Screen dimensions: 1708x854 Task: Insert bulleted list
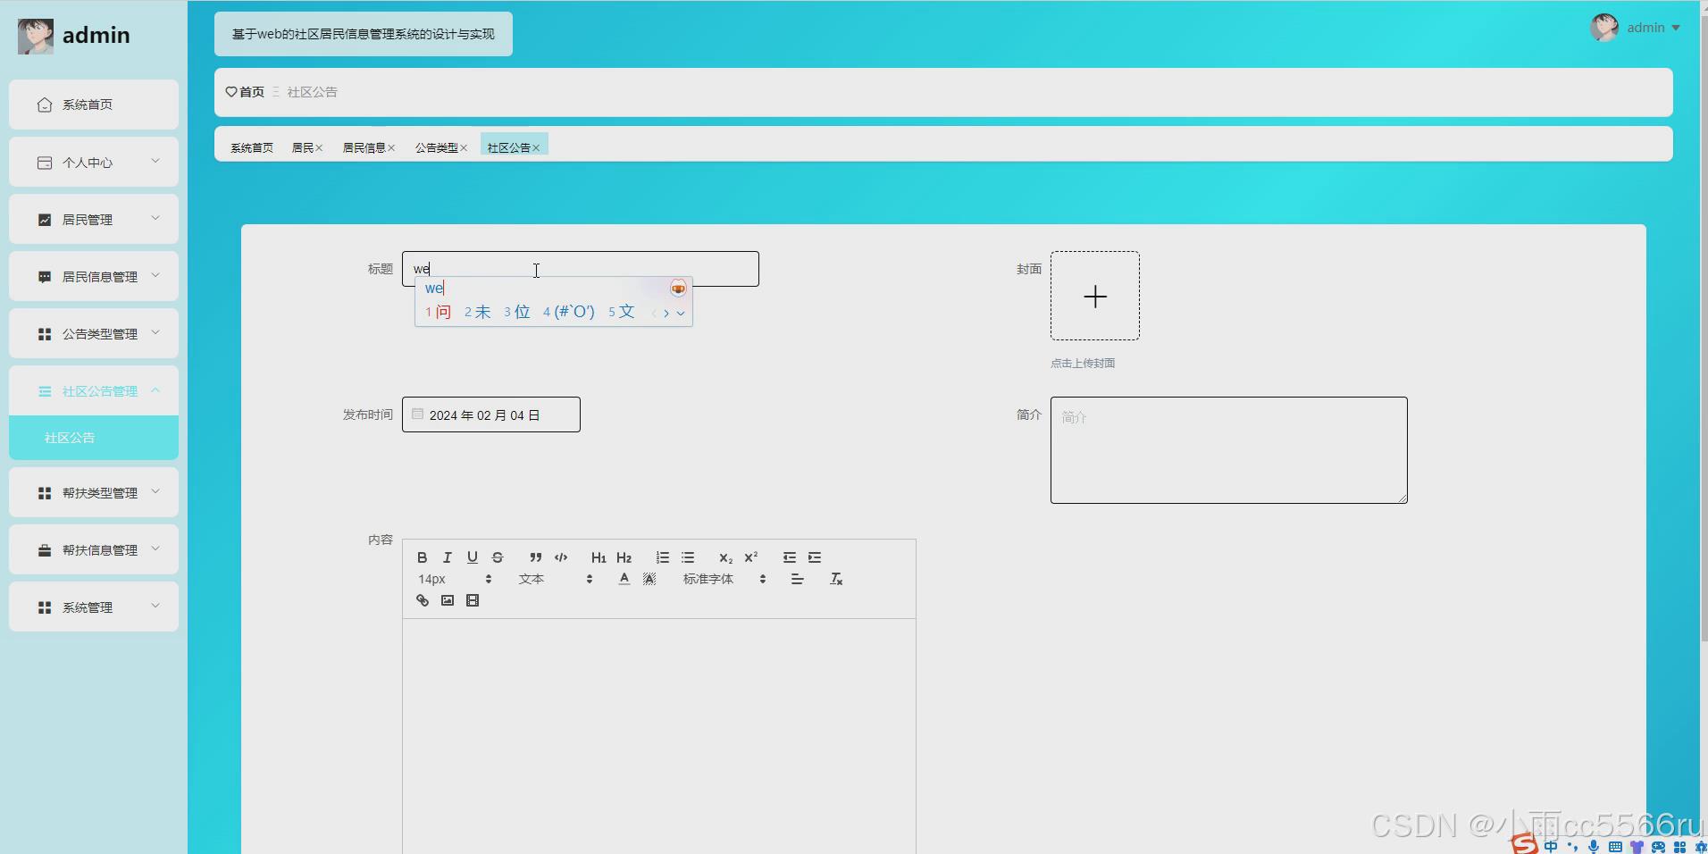(x=688, y=557)
